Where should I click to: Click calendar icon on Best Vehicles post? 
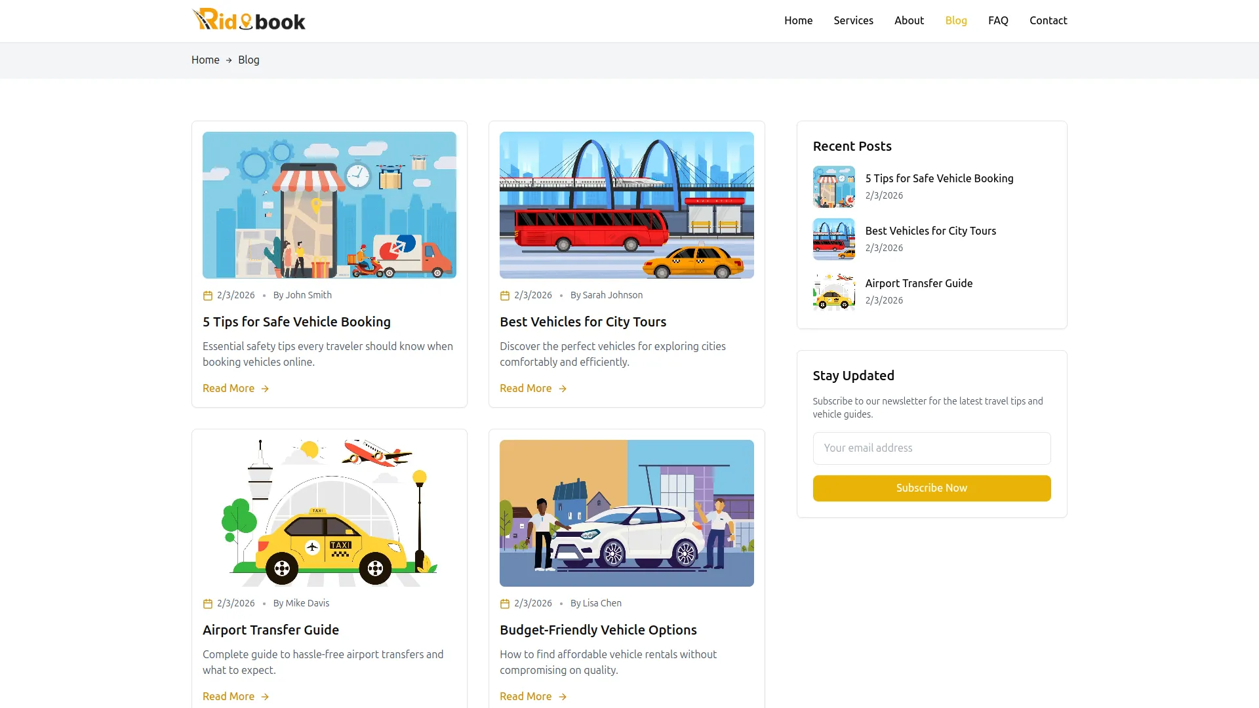point(505,296)
